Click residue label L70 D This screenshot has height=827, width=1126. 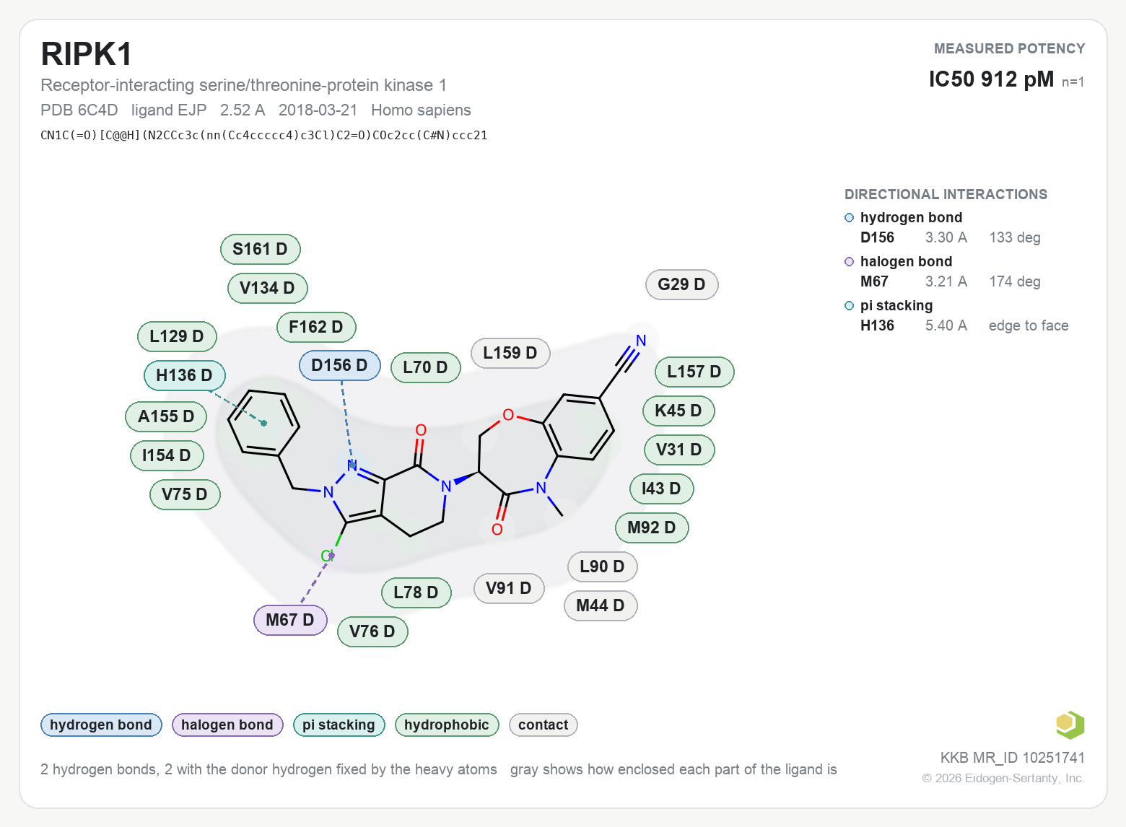click(426, 367)
